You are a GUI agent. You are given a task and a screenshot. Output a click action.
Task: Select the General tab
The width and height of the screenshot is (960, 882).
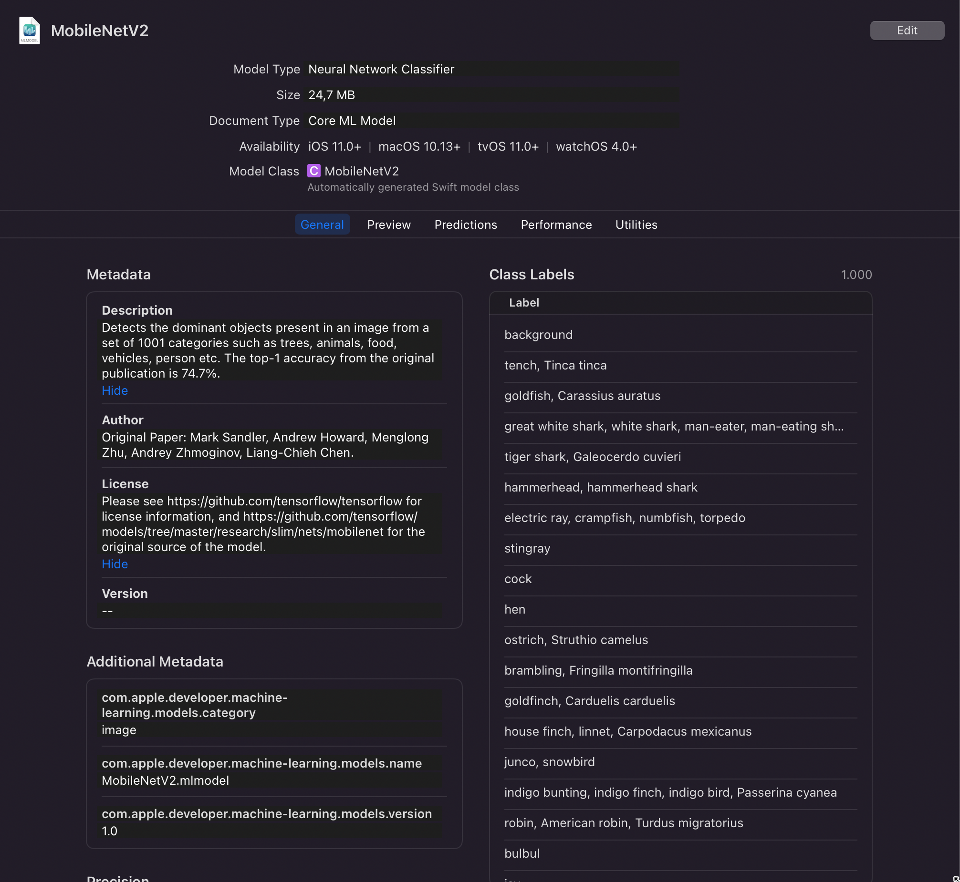pos(322,225)
